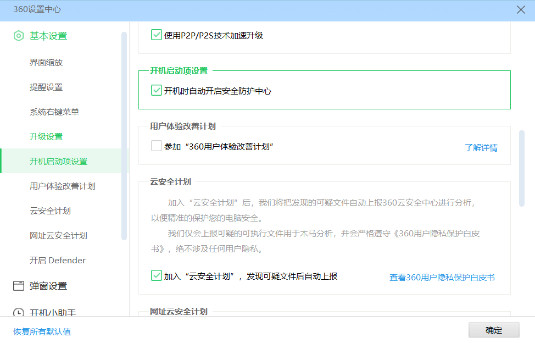Click the sidebar vertical scrollbar
The width and height of the screenshot is (535, 343).
[x=124, y=136]
